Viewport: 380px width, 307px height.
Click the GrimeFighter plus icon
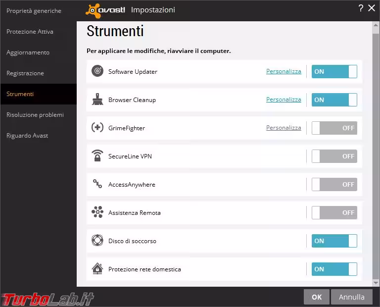pos(97,128)
